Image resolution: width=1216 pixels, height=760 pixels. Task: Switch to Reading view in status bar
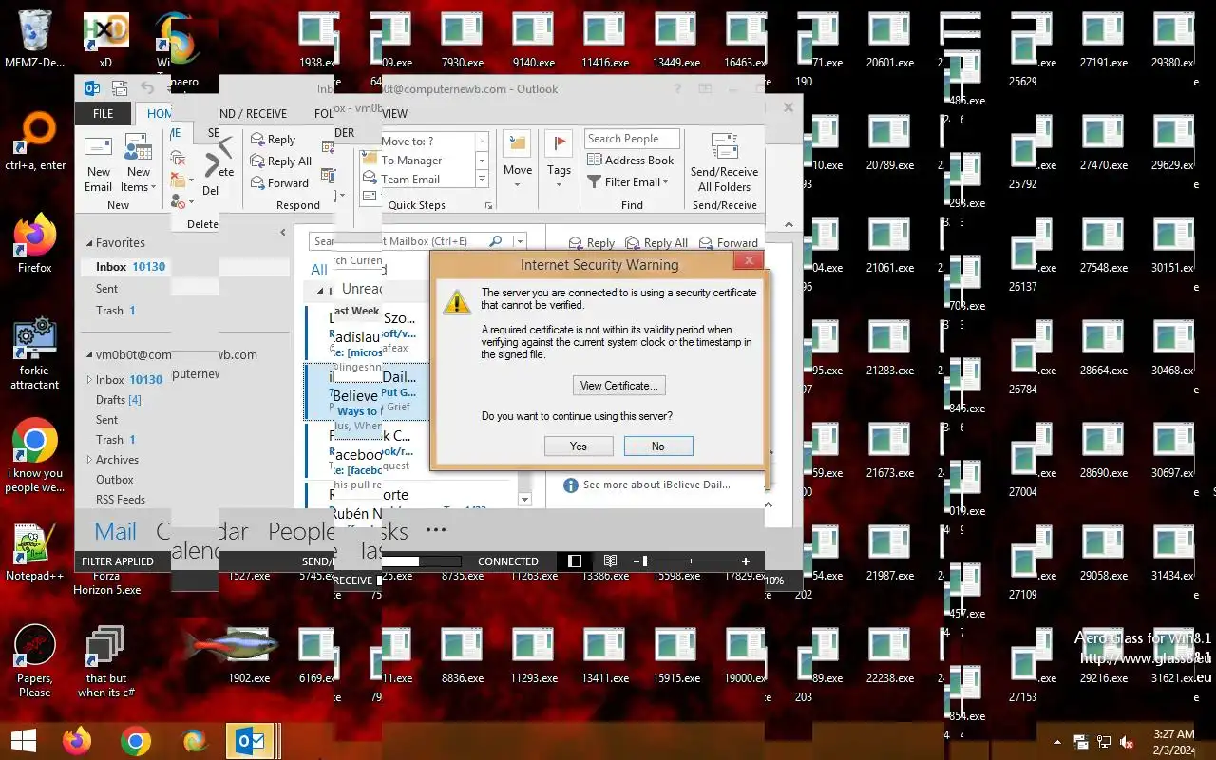pos(610,561)
